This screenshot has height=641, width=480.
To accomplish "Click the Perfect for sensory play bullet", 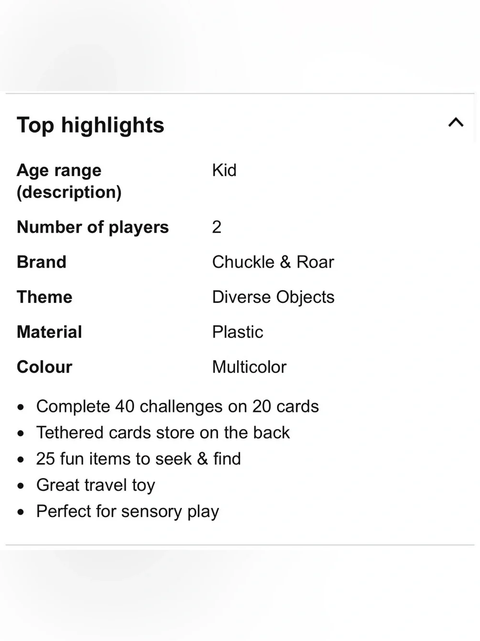I will [x=127, y=512].
